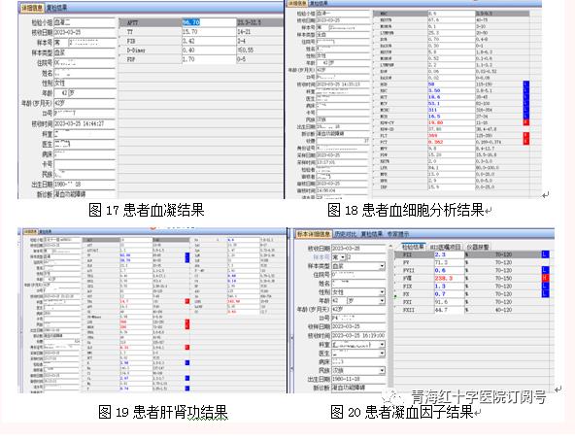The width and height of the screenshot is (575, 440).
Task: Click the blue L flag on FX row
Action: click(545, 293)
